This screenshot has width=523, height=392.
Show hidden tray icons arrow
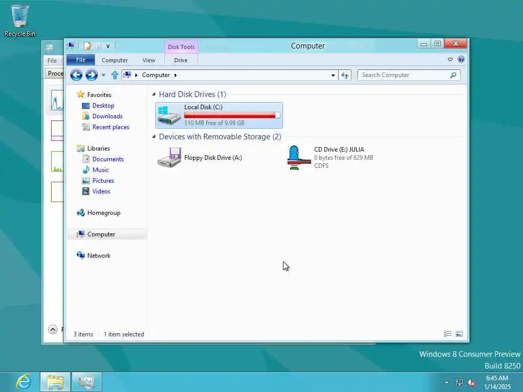446,382
